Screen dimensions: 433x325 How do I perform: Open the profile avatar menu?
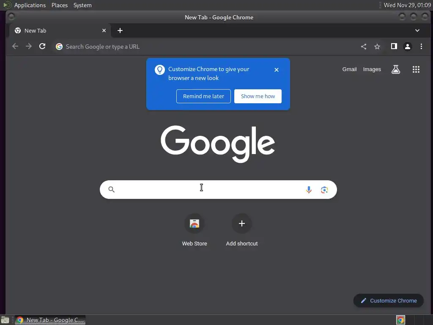(x=408, y=47)
